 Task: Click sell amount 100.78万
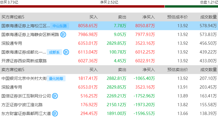(118, 52)
